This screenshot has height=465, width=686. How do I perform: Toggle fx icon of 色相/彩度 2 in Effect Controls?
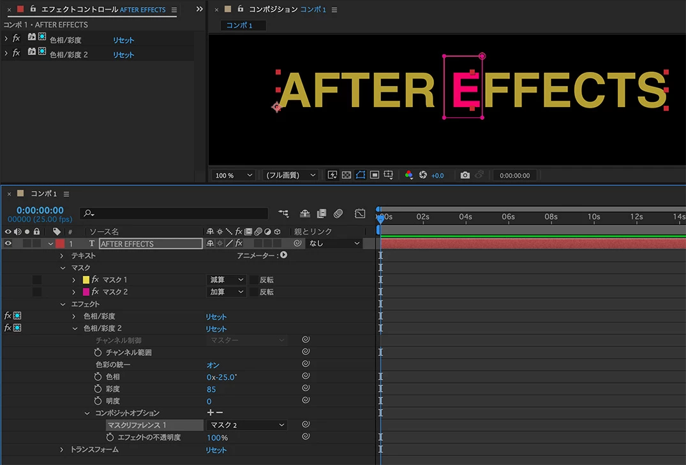click(x=16, y=53)
